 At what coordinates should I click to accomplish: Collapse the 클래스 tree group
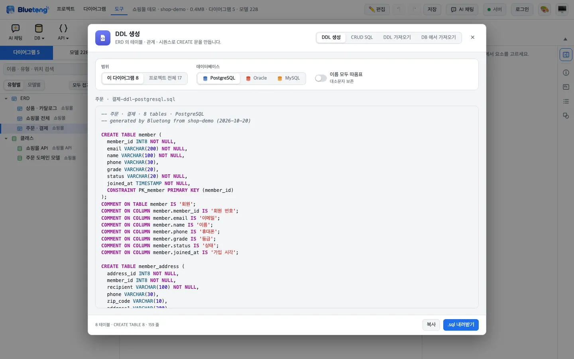point(6,138)
